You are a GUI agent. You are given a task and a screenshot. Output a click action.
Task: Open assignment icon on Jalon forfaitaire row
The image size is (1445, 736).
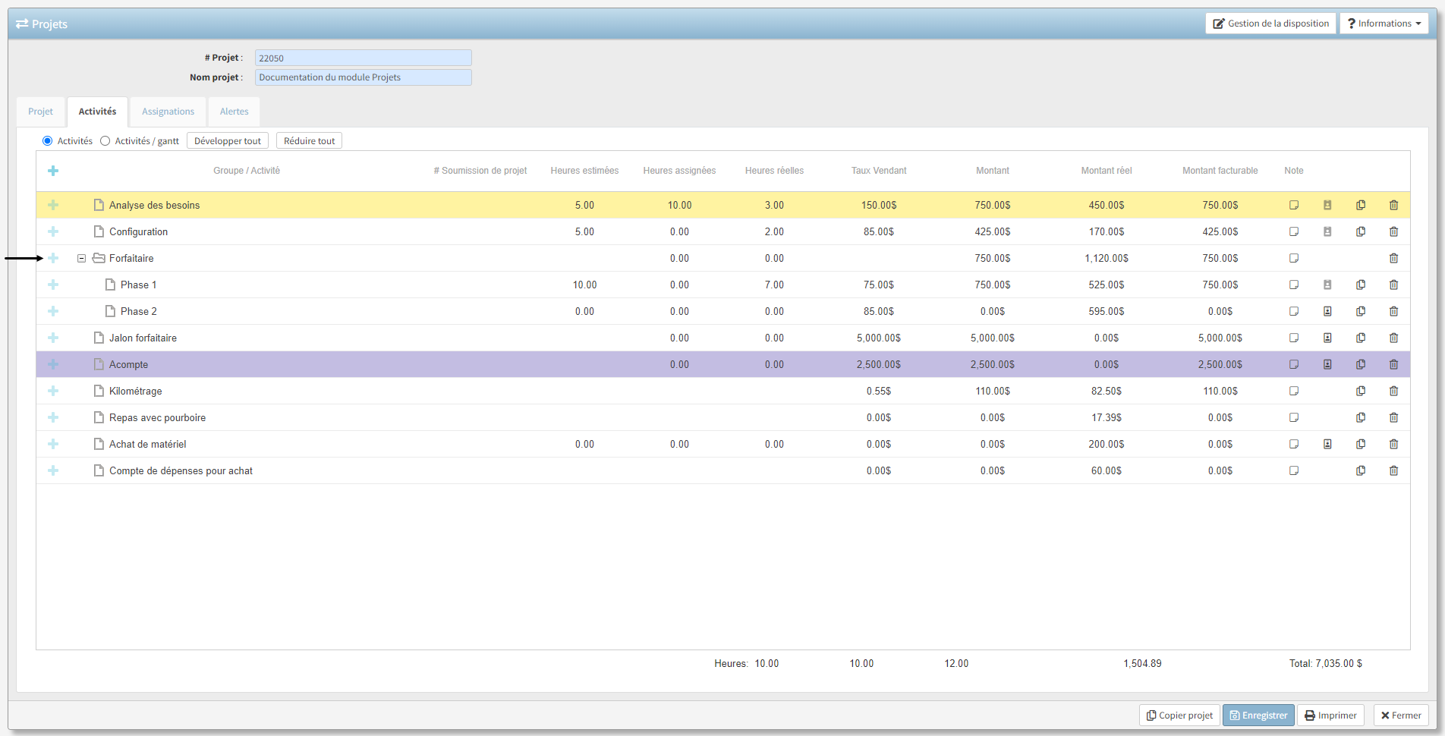(x=1327, y=338)
